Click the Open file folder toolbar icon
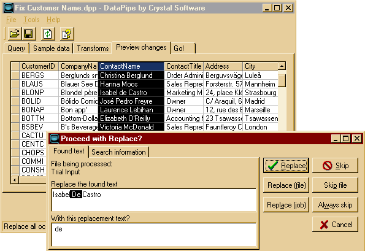365x251 pixels. coord(15,34)
